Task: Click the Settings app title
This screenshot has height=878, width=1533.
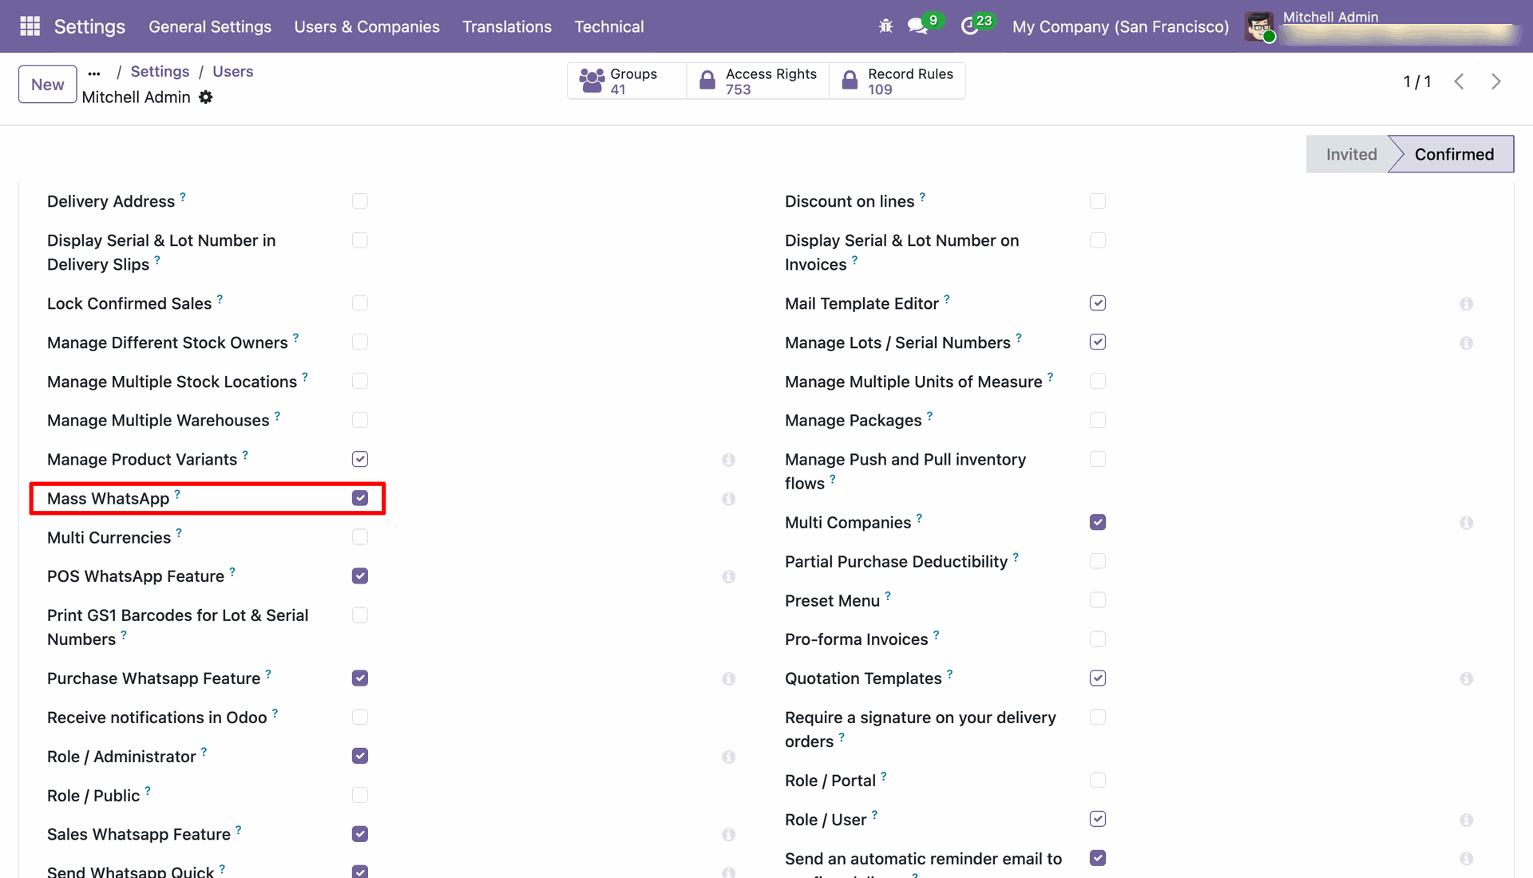Action: [89, 26]
